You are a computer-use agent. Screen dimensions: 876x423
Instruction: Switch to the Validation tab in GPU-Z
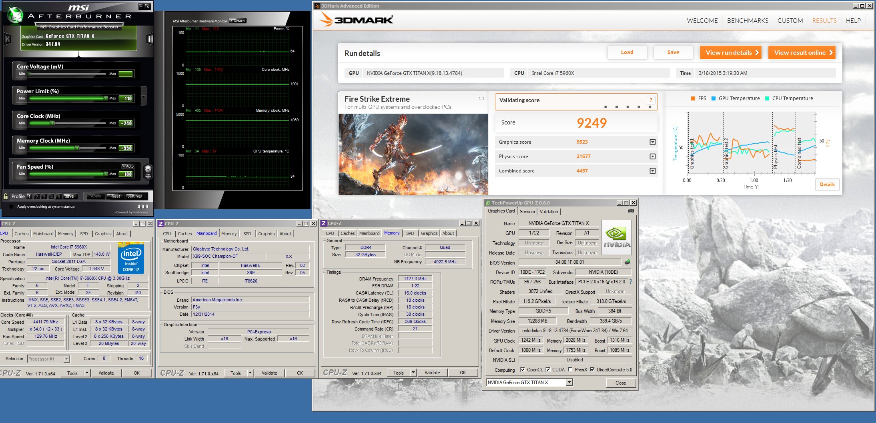[x=549, y=212]
